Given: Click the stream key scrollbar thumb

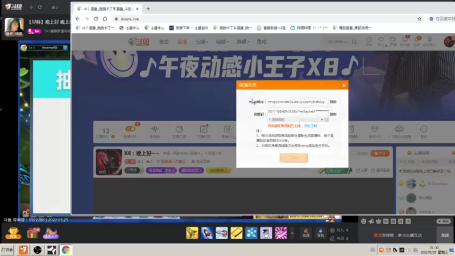Looking at the screenshot, I should (278, 119).
